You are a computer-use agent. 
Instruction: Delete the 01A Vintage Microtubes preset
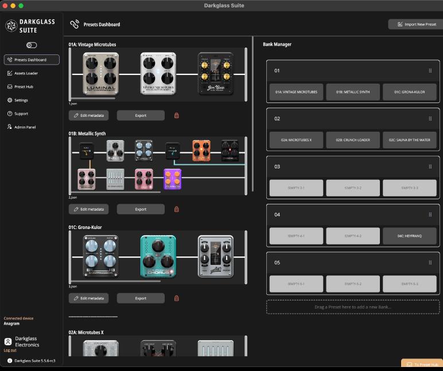tap(176, 116)
